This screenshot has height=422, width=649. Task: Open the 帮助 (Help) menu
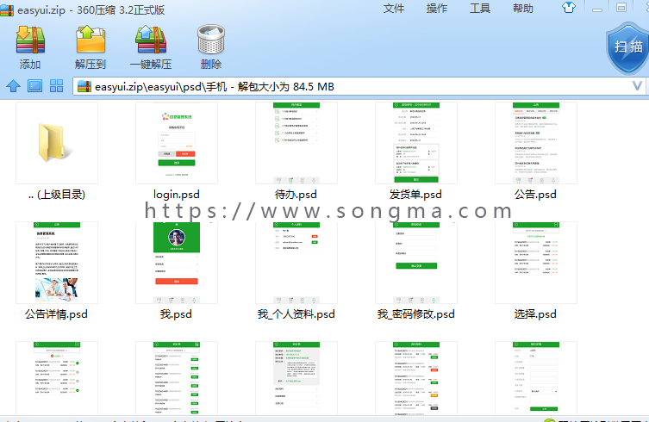[523, 9]
